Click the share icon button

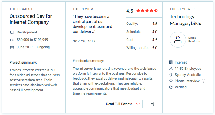coord(153,104)
